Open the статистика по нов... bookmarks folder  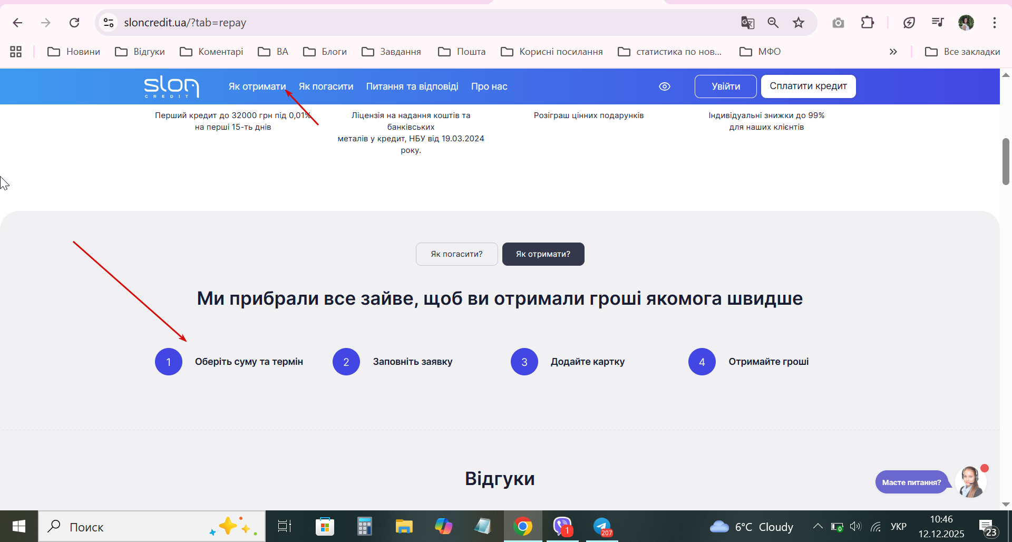(x=670, y=52)
